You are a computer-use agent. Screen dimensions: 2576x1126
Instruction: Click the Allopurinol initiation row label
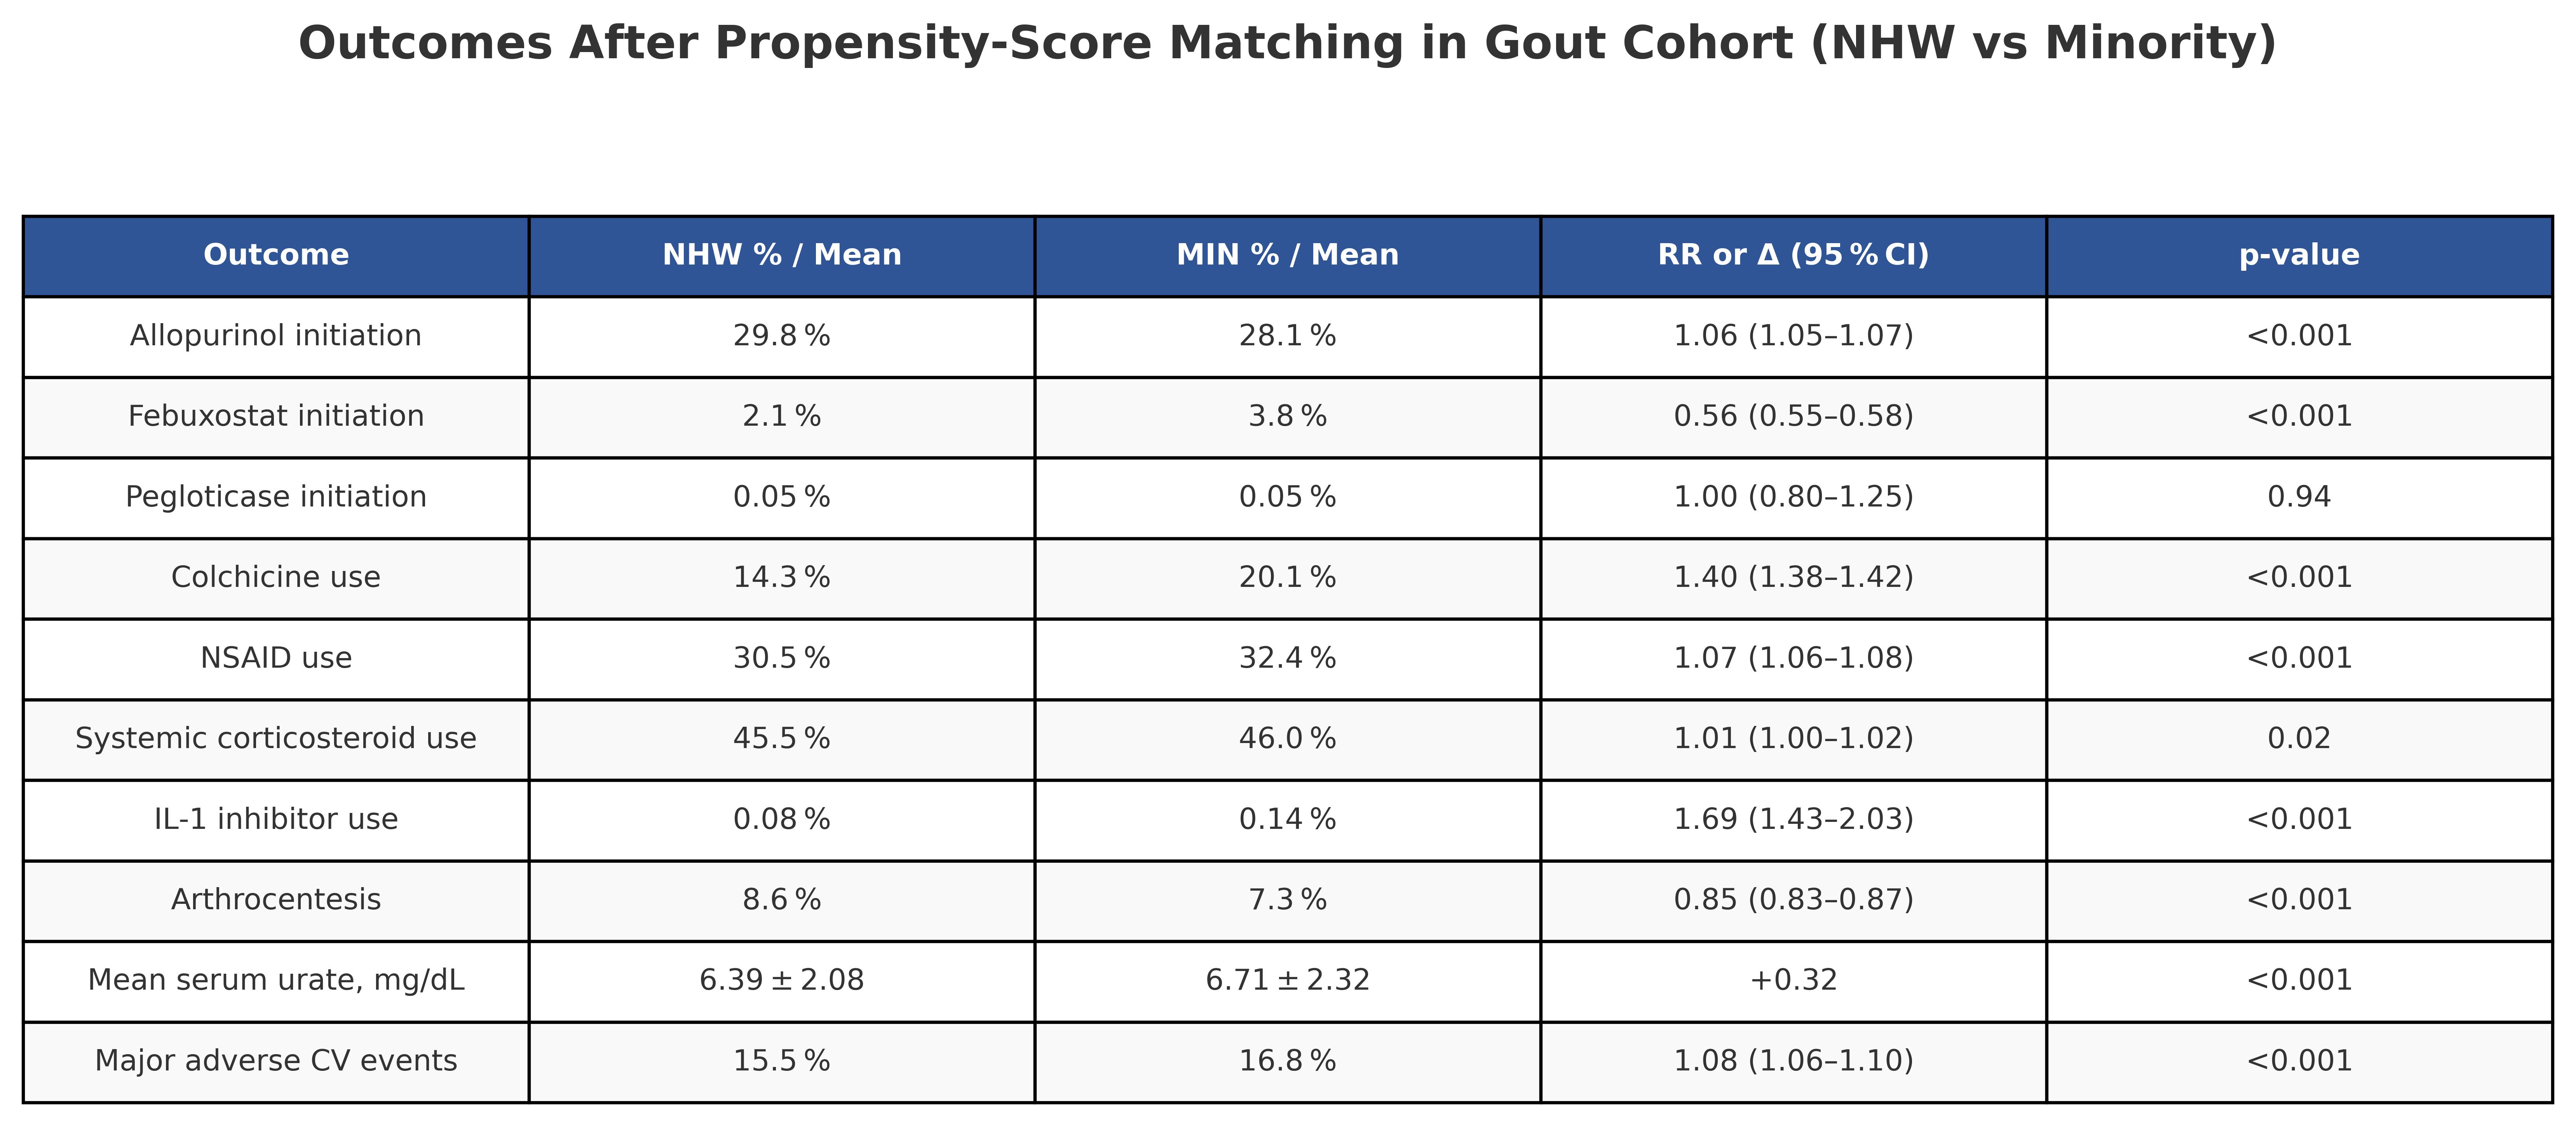[x=276, y=336]
